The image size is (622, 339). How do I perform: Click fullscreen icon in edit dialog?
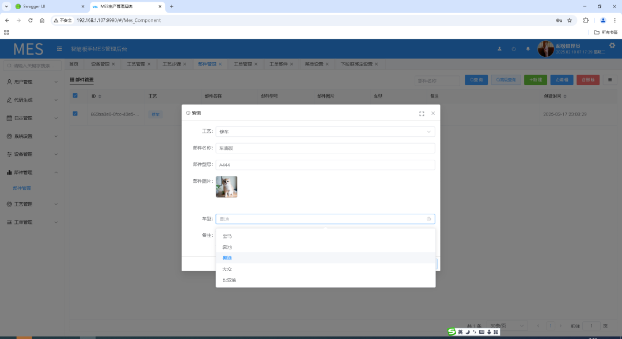422,114
